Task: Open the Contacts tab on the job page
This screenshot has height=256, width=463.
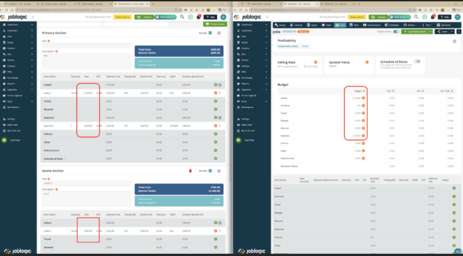Action: pos(296,25)
